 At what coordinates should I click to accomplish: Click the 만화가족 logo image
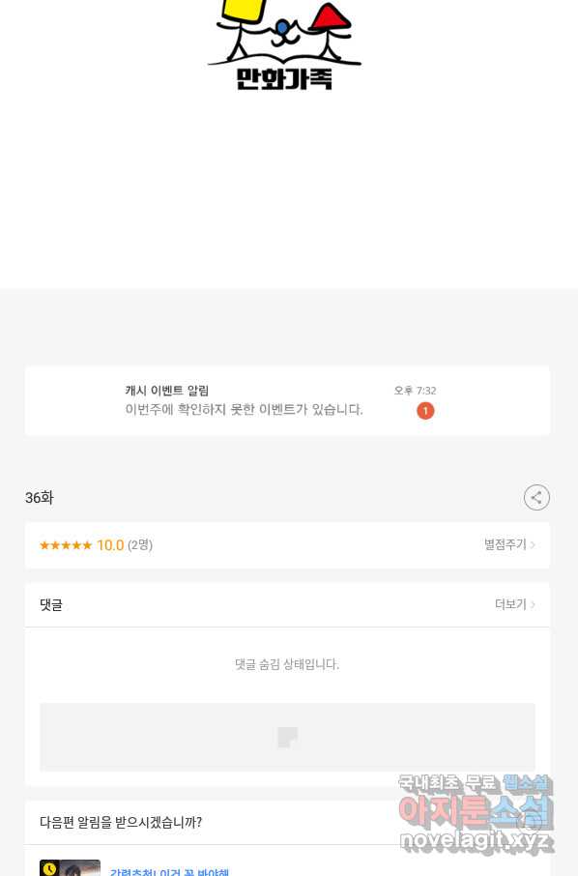[x=285, y=45]
